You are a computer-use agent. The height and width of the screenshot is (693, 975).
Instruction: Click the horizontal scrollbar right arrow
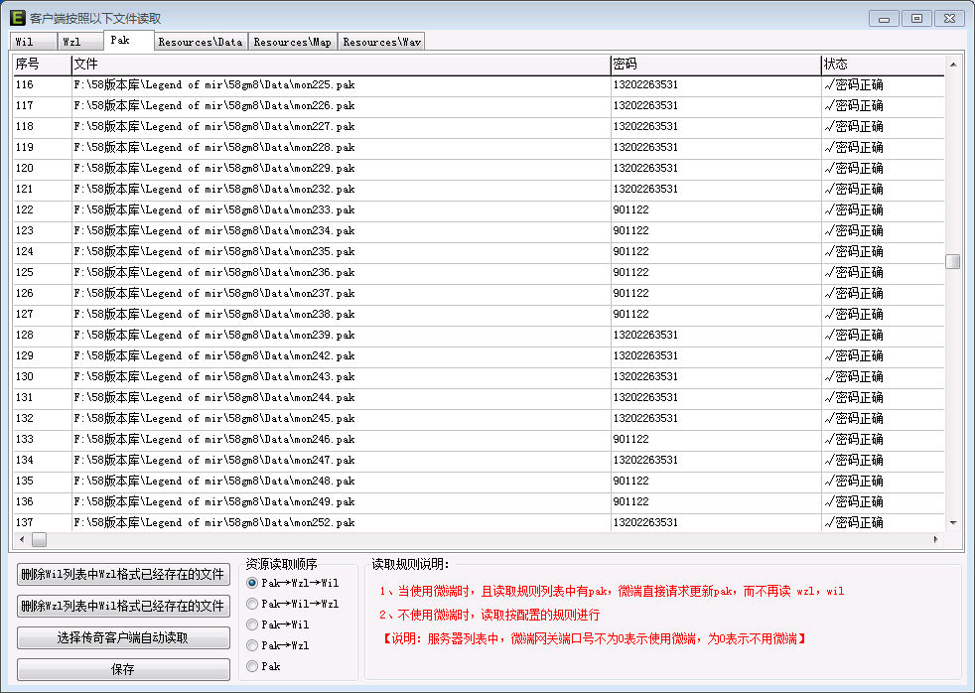pos(935,540)
